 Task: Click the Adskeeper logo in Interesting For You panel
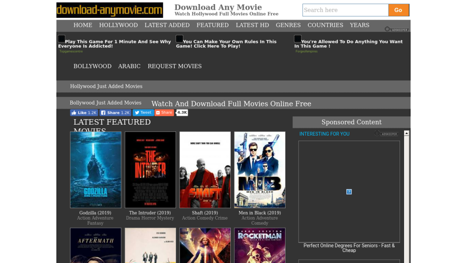click(x=385, y=133)
